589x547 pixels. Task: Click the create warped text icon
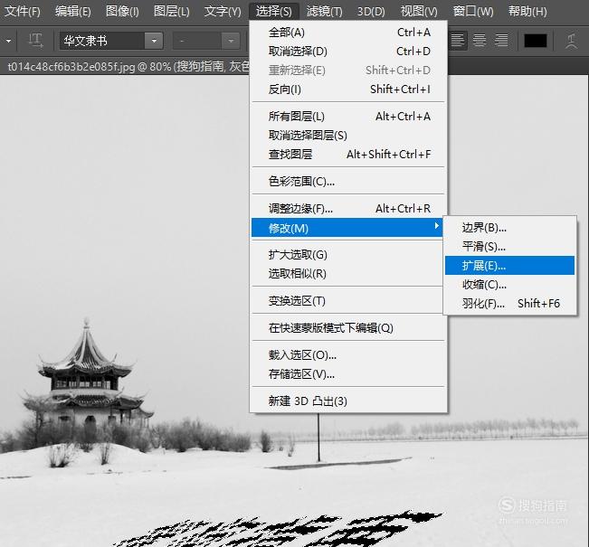click(x=571, y=41)
